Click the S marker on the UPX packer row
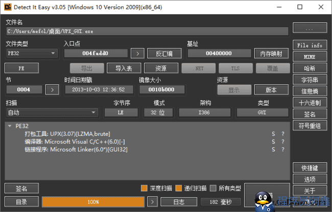Image resolution: width=332 pixels, height=212 pixels. (273, 134)
